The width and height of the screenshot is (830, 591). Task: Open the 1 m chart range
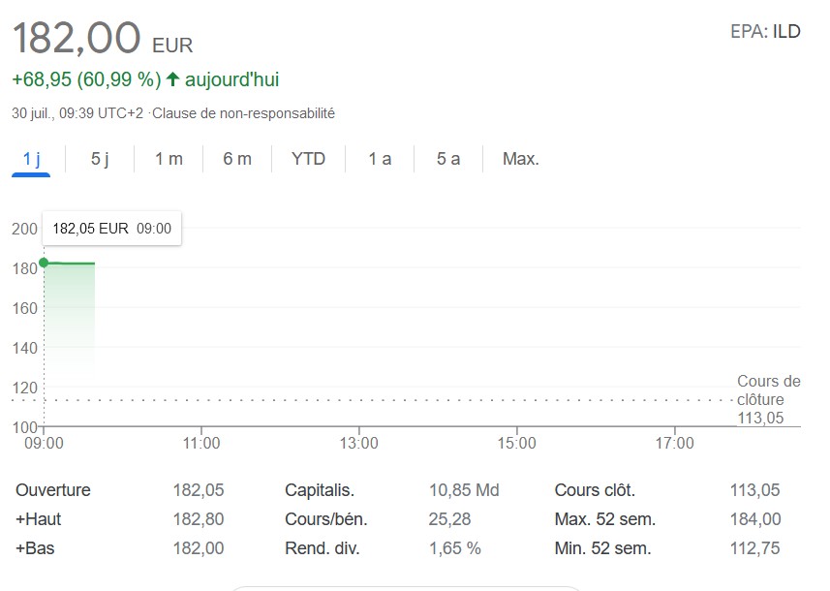[x=169, y=159]
